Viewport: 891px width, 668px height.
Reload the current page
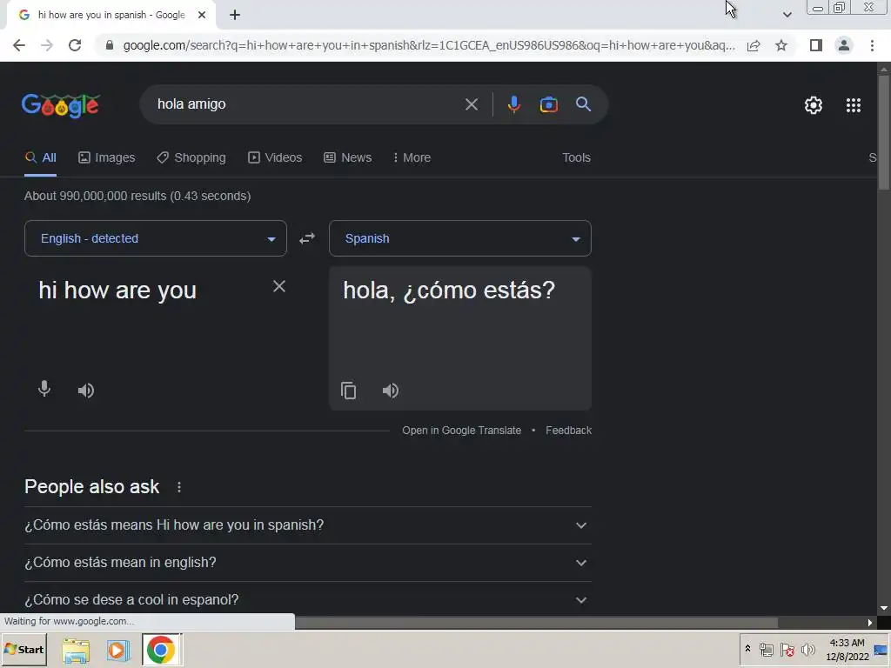(x=75, y=45)
